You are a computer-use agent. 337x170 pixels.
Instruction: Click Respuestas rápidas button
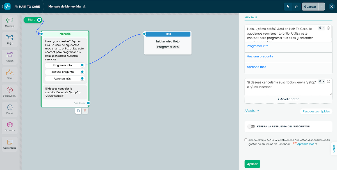pyautogui.click(x=316, y=111)
